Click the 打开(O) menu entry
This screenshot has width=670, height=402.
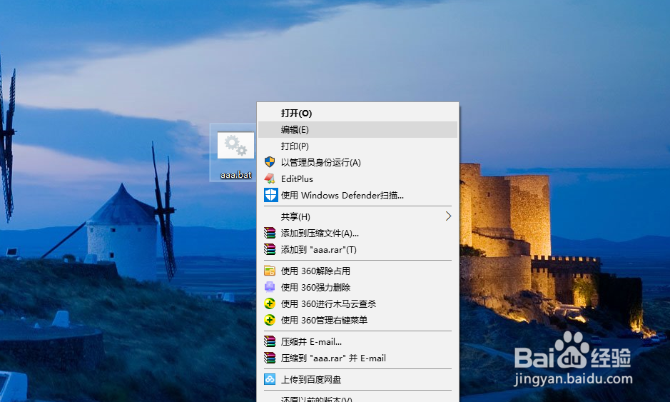pos(358,114)
